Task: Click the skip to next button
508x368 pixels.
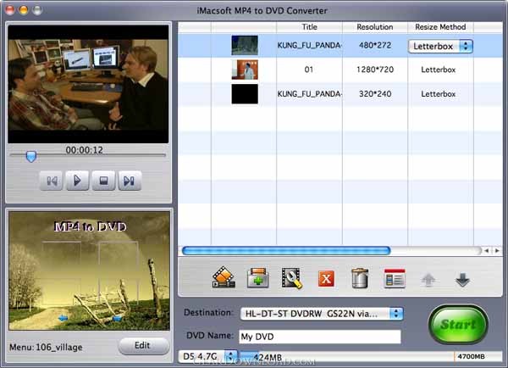Action: [130, 181]
